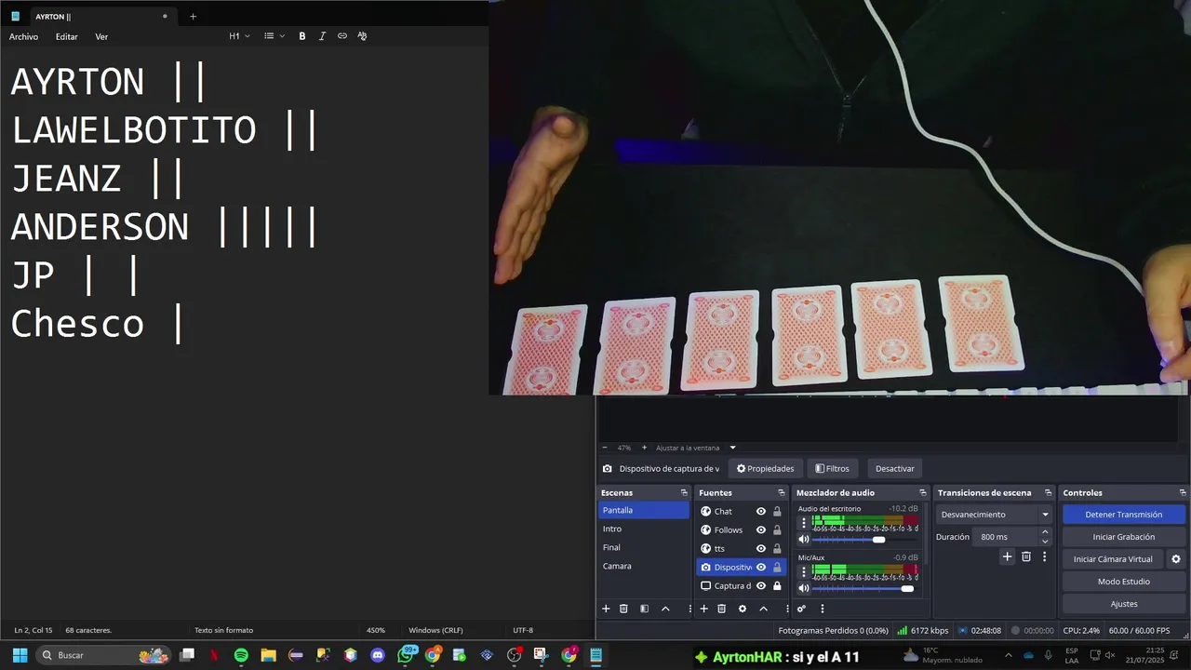Screen dimensions: 1191x670
Task: Clear formatting in Notepad toolbar
Action: coord(362,36)
